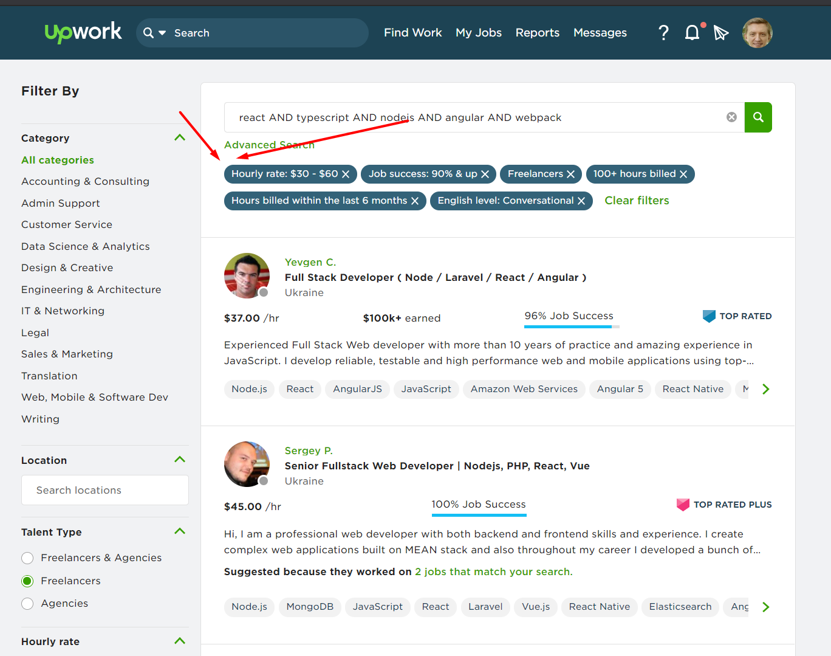The height and width of the screenshot is (656, 831).
Task: Click Sergey's Vue.js skill tag
Action: (x=536, y=607)
